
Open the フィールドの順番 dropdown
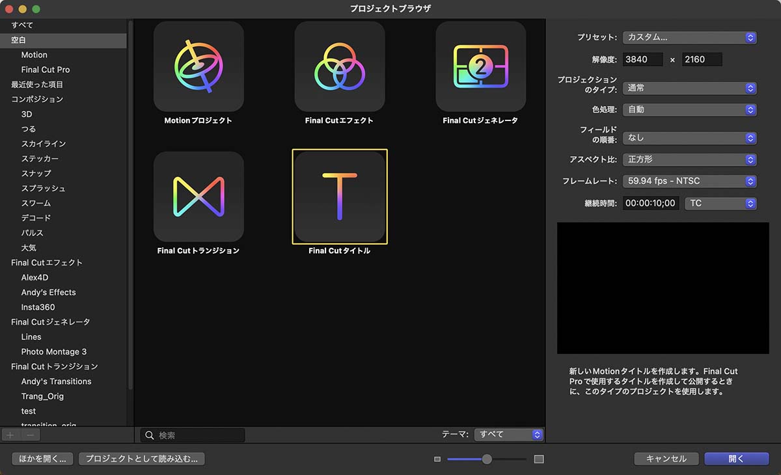click(x=690, y=138)
